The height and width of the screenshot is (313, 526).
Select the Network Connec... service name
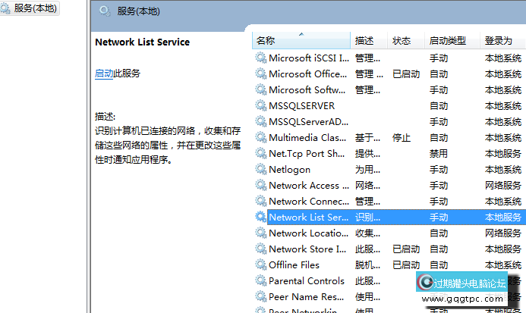click(x=309, y=201)
